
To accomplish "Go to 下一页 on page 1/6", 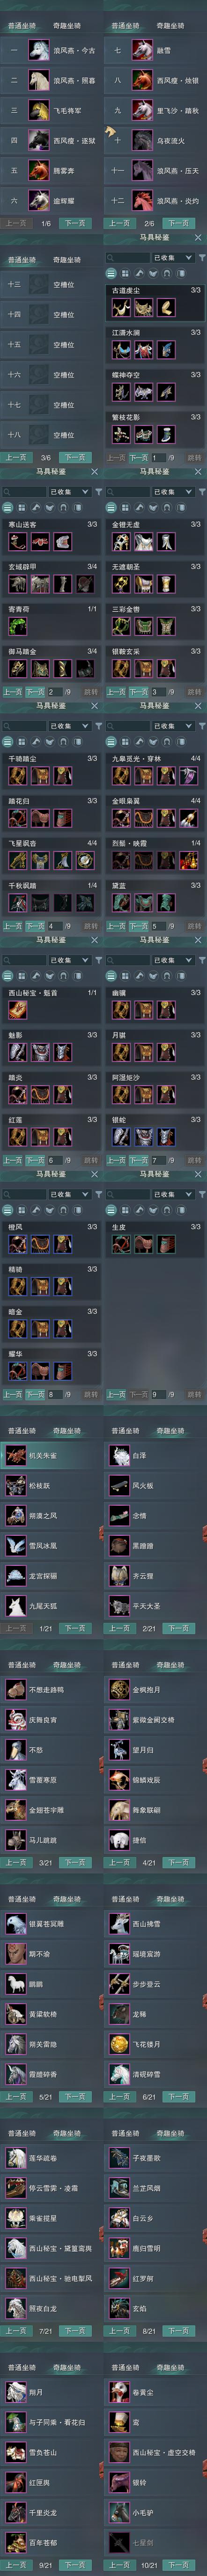I will [74, 223].
